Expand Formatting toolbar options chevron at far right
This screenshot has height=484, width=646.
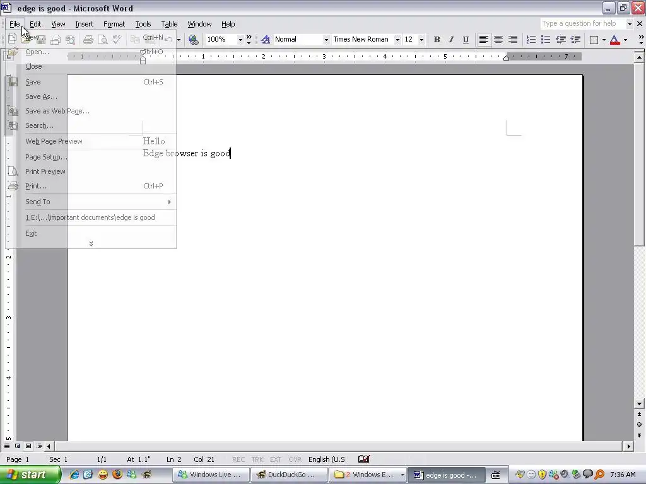(641, 40)
